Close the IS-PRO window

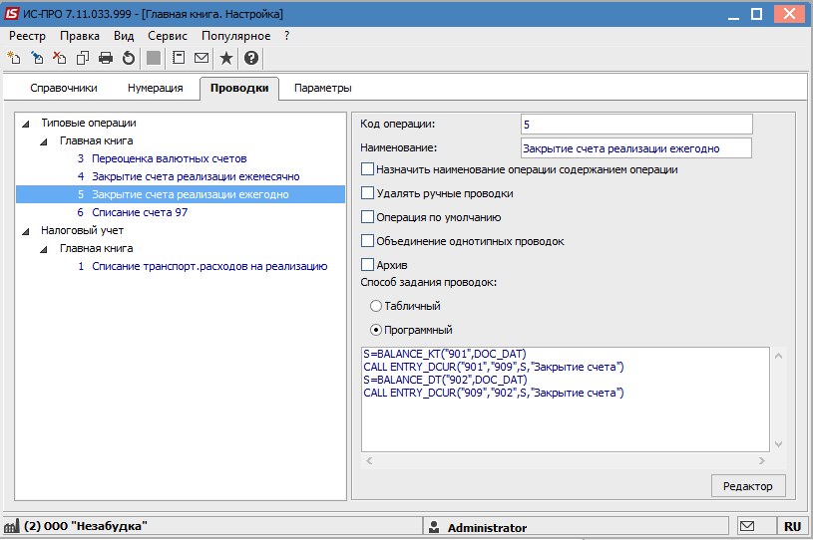tap(789, 14)
